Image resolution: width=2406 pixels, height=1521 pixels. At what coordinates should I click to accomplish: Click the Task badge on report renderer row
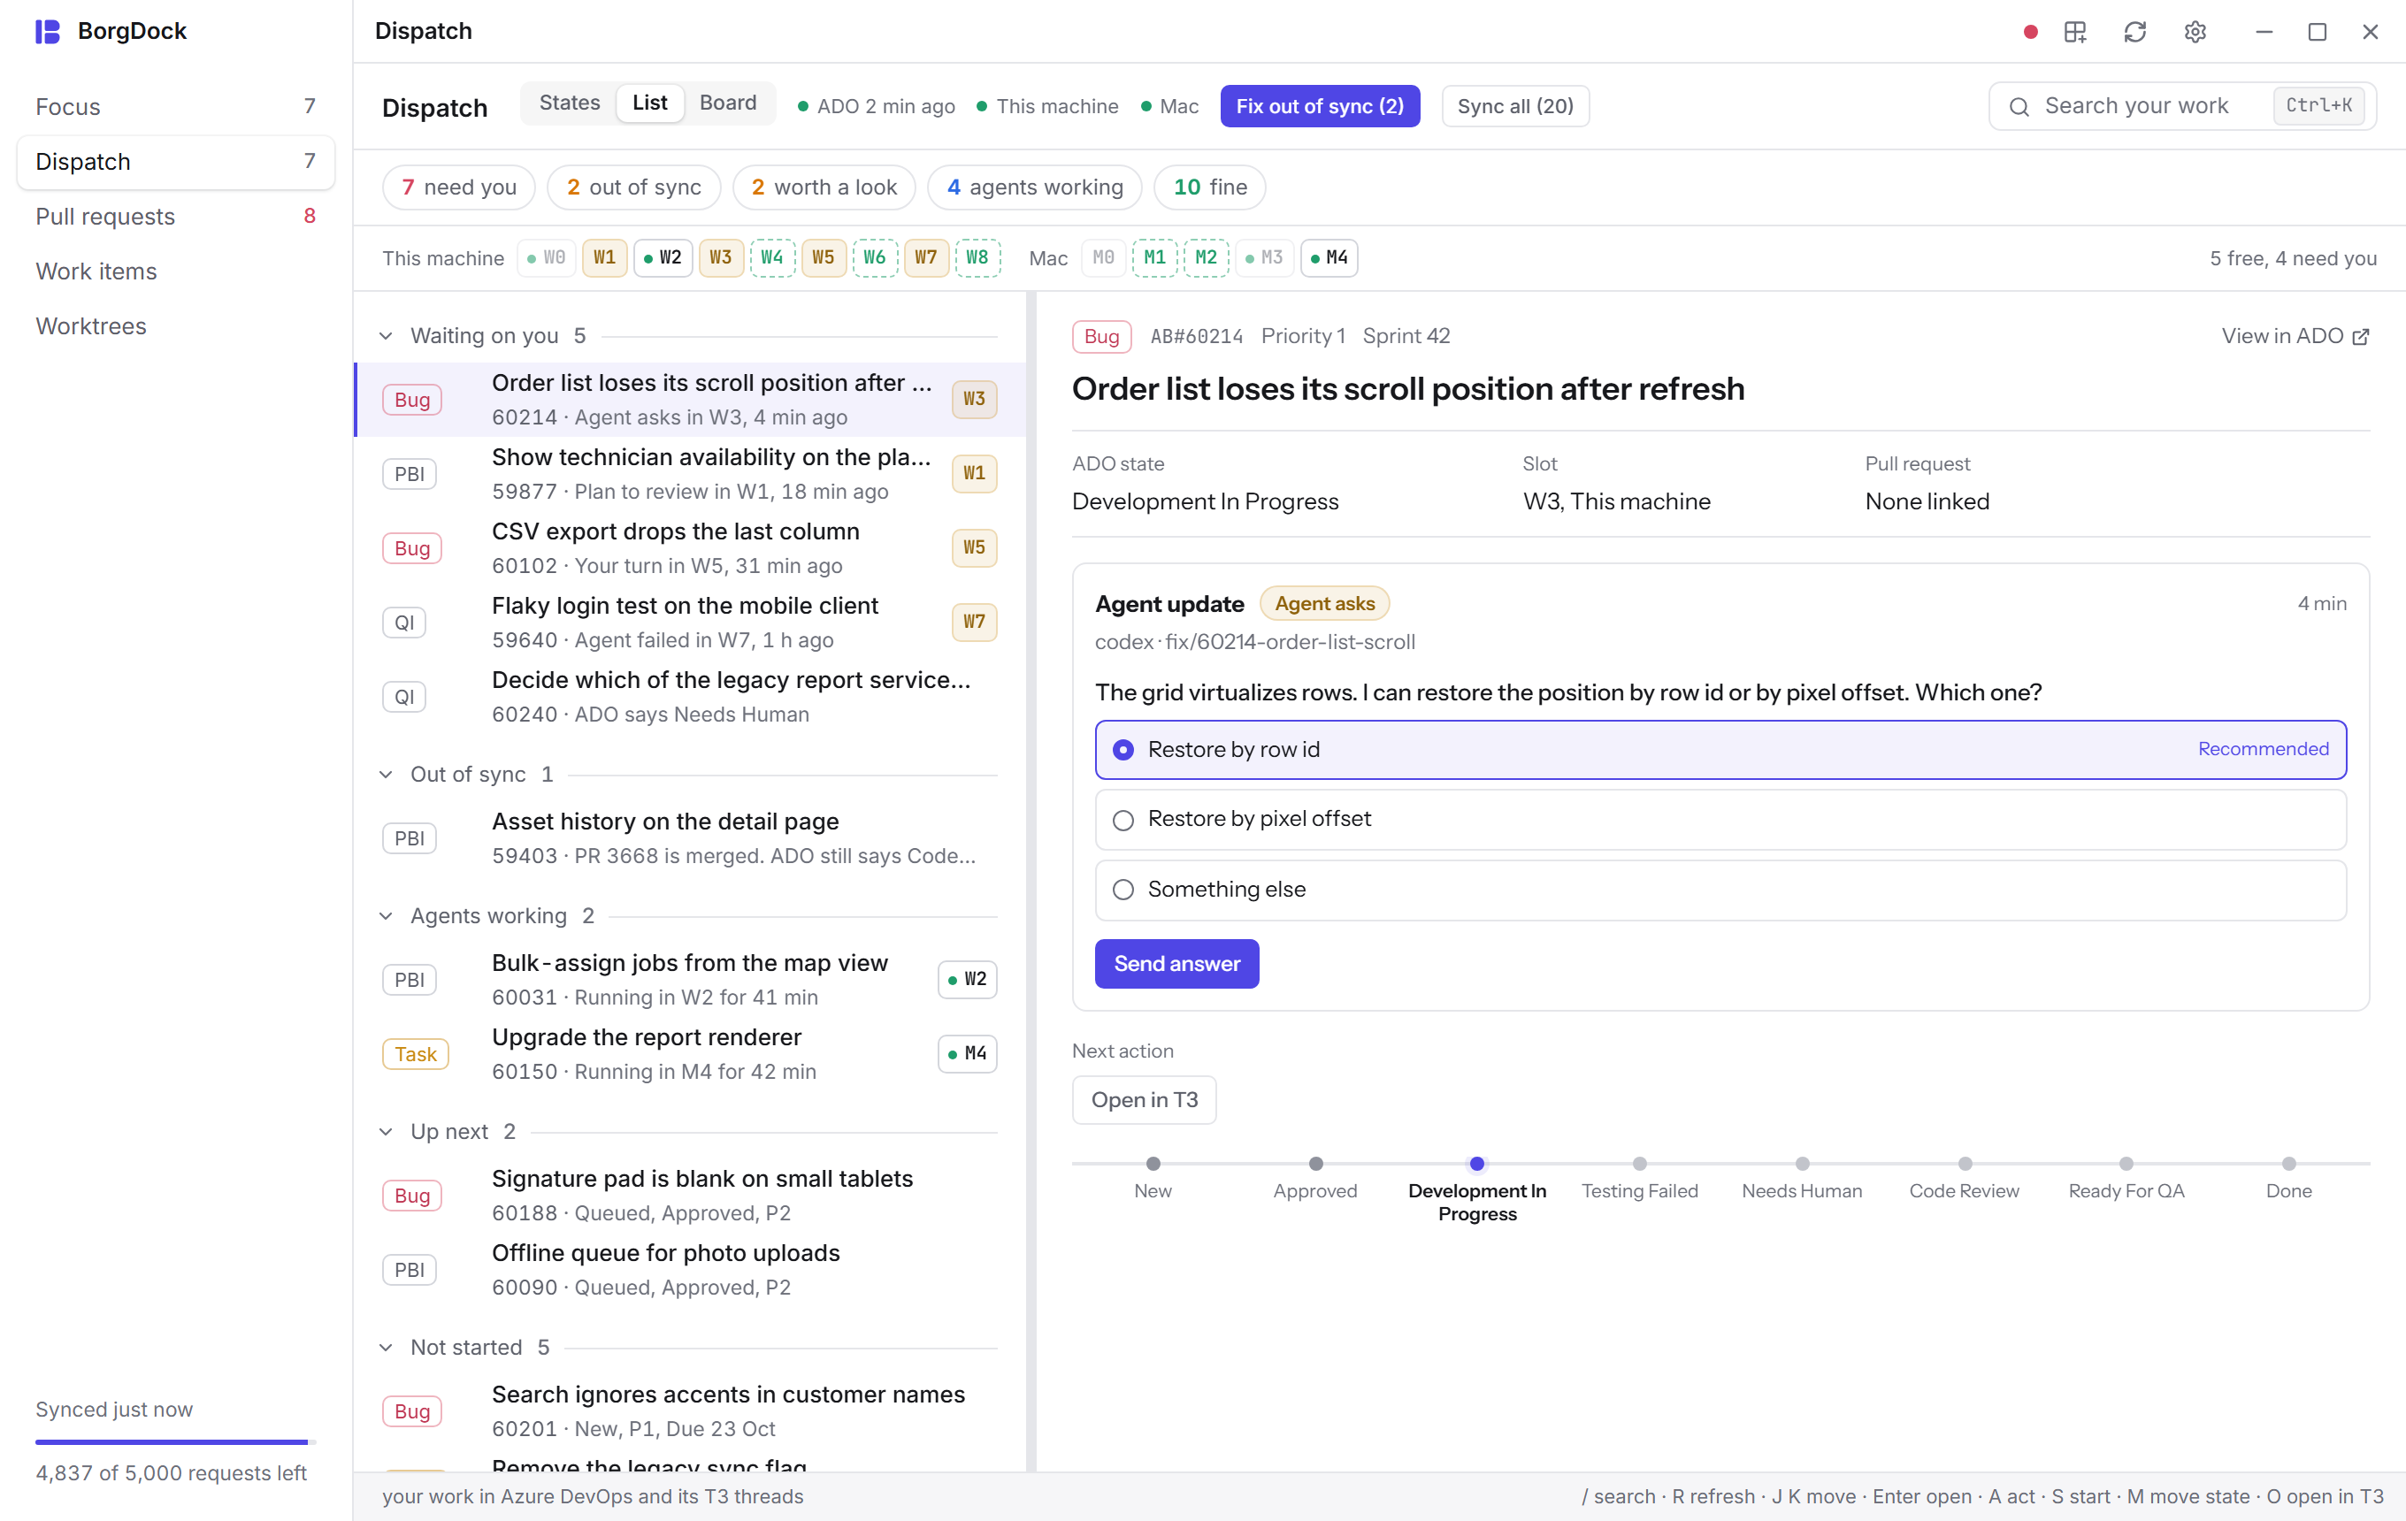tap(415, 1055)
